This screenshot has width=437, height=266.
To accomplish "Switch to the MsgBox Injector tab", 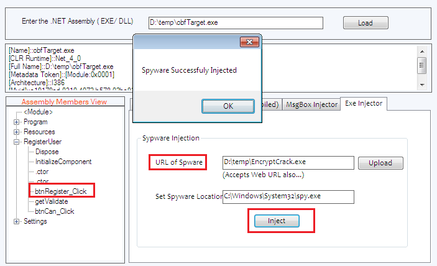I will [311, 104].
